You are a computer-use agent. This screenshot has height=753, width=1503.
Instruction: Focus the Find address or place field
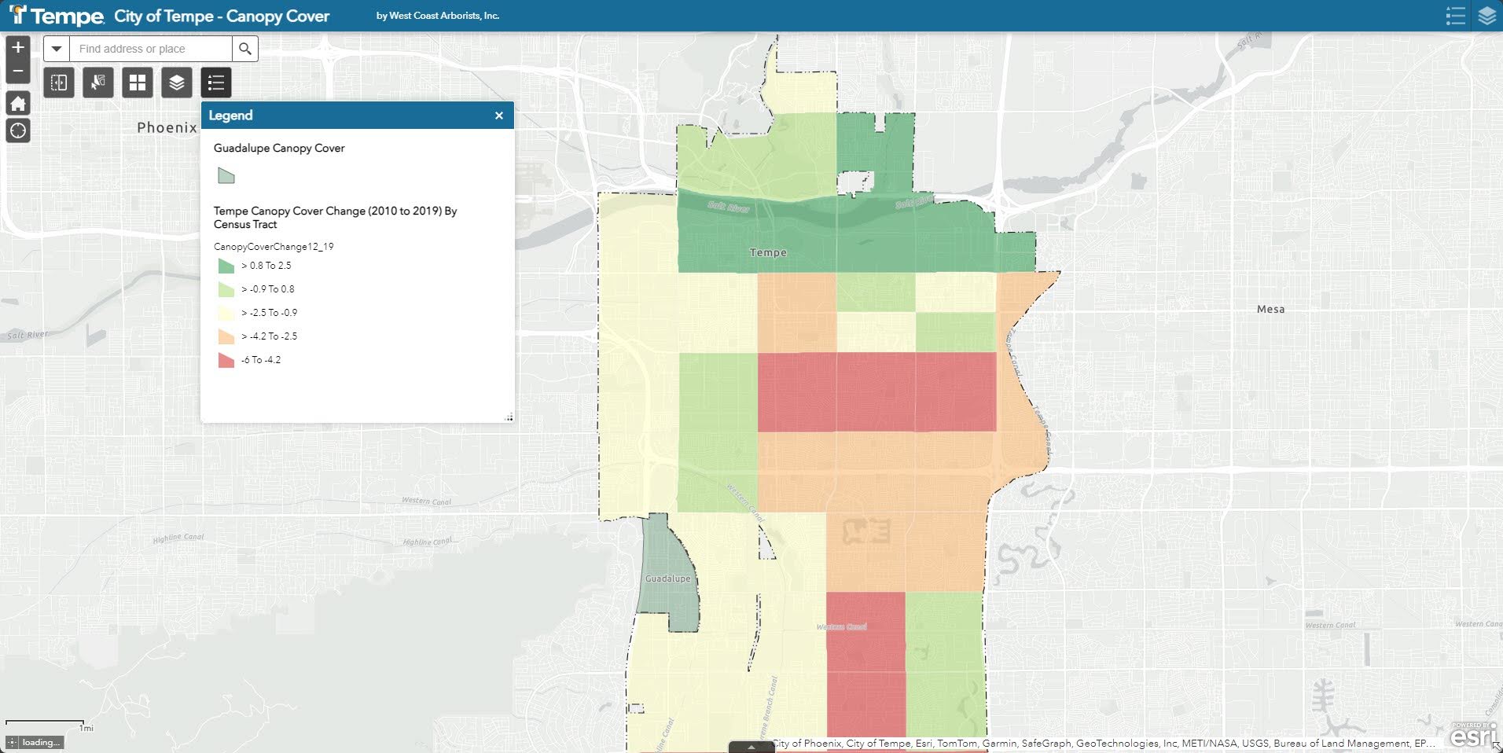point(151,49)
